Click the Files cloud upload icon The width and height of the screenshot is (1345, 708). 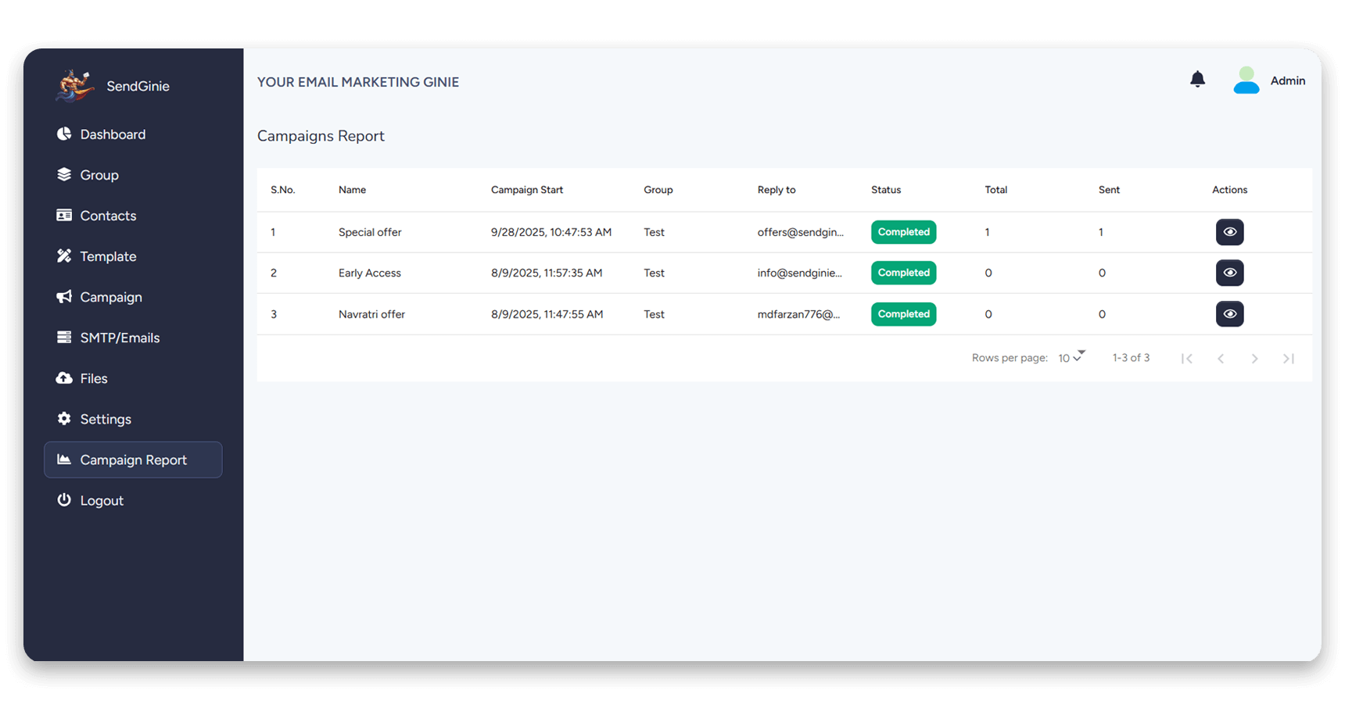pos(64,378)
